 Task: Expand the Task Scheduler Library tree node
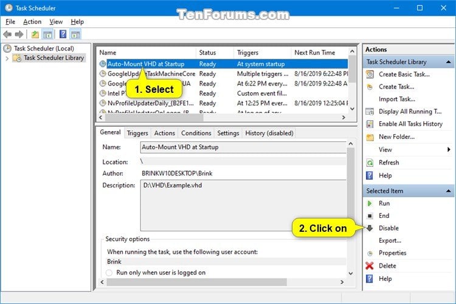point(7,58)
